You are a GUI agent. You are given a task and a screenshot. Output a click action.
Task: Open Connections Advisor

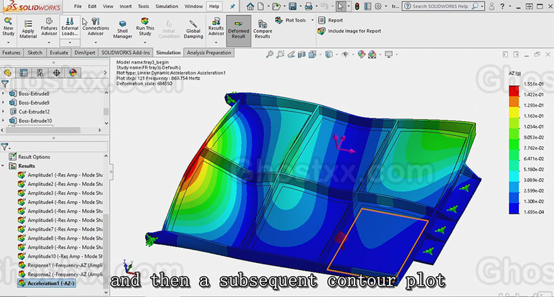coord(96,28)
